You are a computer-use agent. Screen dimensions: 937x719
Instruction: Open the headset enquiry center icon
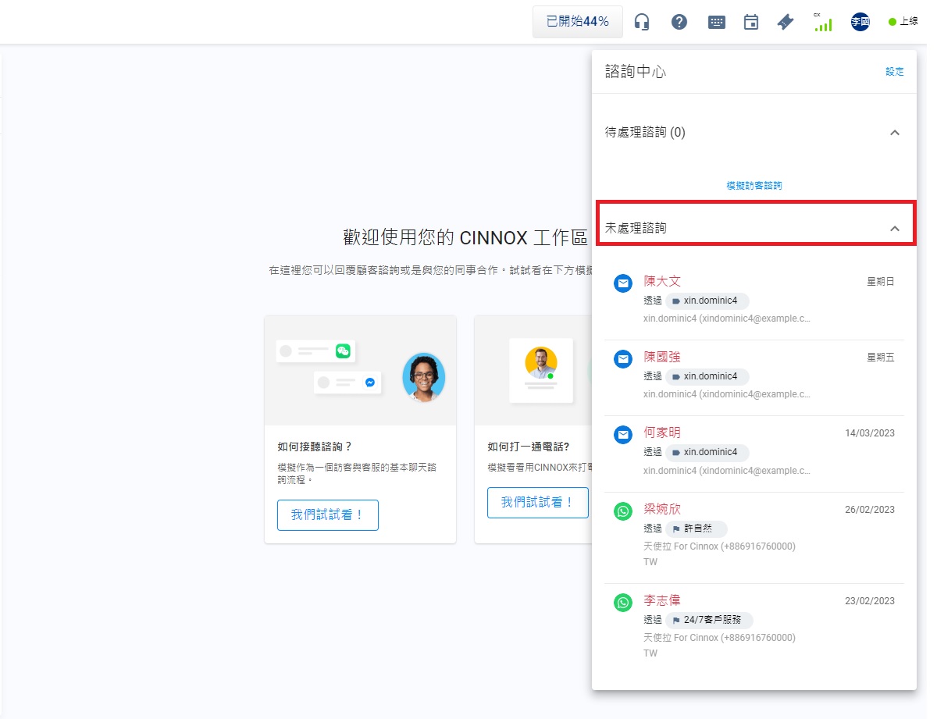tap(642, 22)
